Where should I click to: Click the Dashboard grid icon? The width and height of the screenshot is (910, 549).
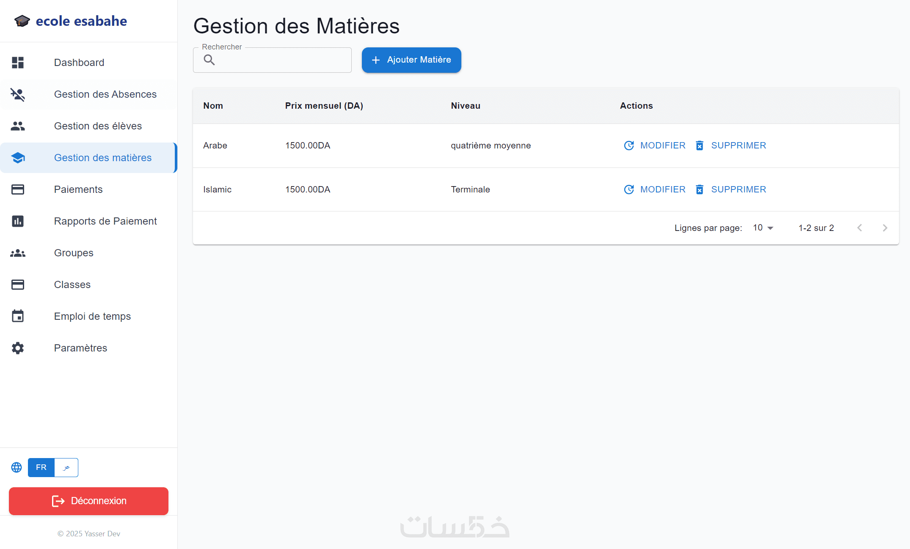coord(18,63)
